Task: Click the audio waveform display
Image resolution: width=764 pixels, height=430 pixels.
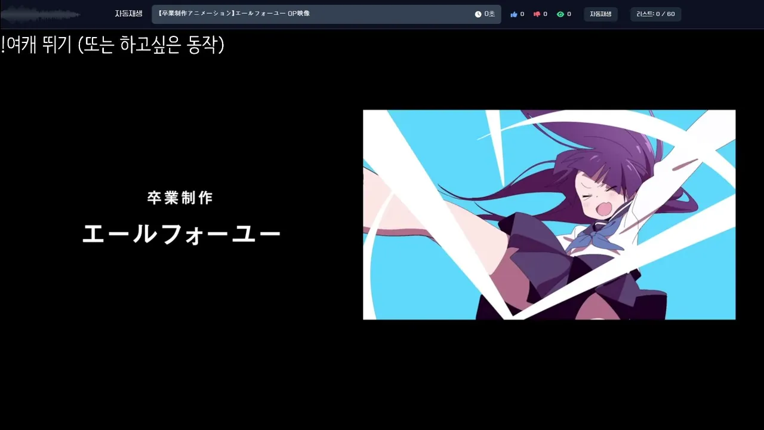Action: (x=41, y=14)
